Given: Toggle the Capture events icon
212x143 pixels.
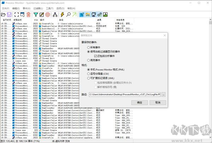Looking at the screenshot, I should (17, 15).
